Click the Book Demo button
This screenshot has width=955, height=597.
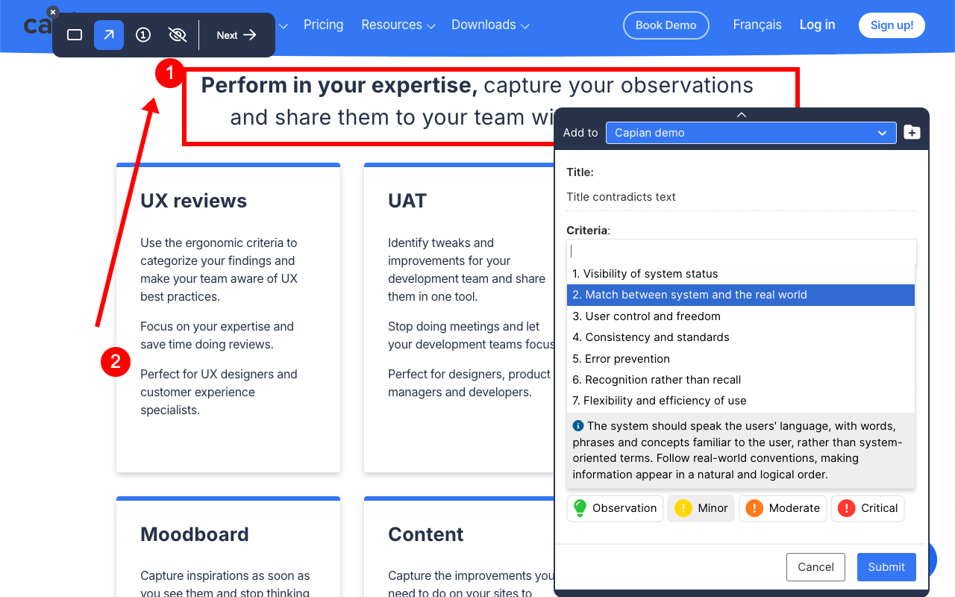tap(666, 25)
